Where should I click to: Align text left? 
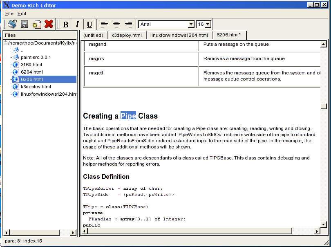(x=105, y=24)
